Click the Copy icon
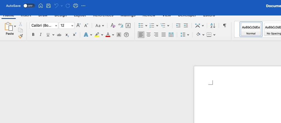281x123 pixels. point(20,30)
